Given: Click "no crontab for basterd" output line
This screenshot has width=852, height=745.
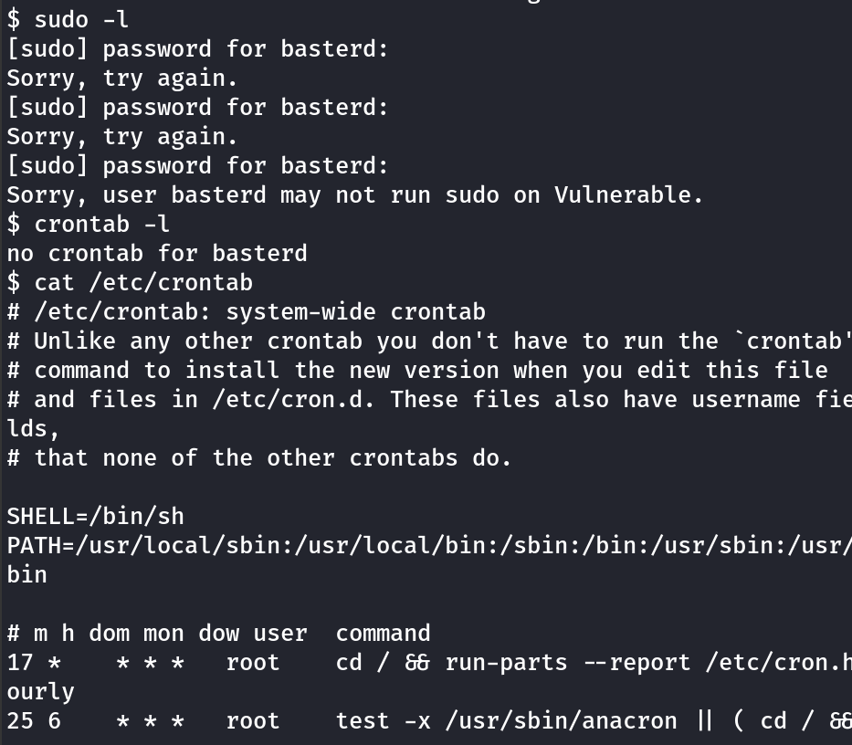Looking at the screenshot, I should click(157, 253).
